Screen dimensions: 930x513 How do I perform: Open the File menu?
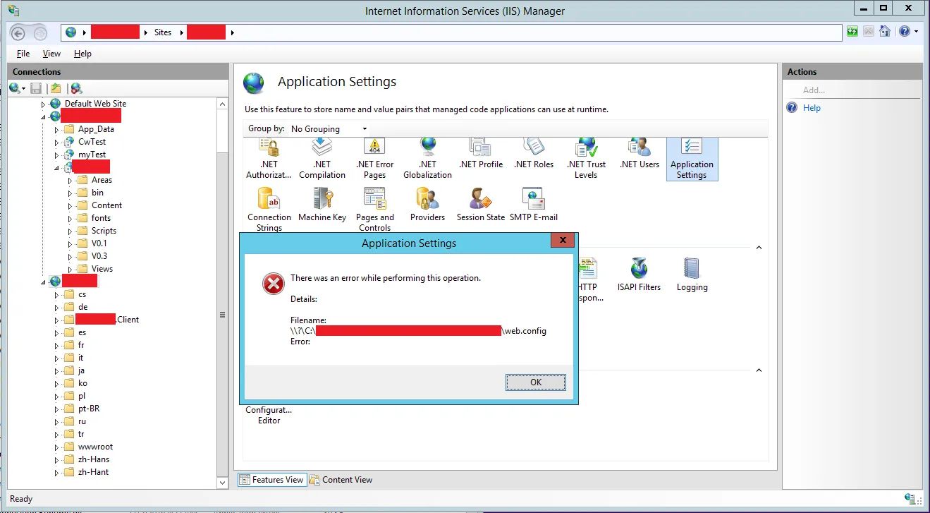point(23,54)
